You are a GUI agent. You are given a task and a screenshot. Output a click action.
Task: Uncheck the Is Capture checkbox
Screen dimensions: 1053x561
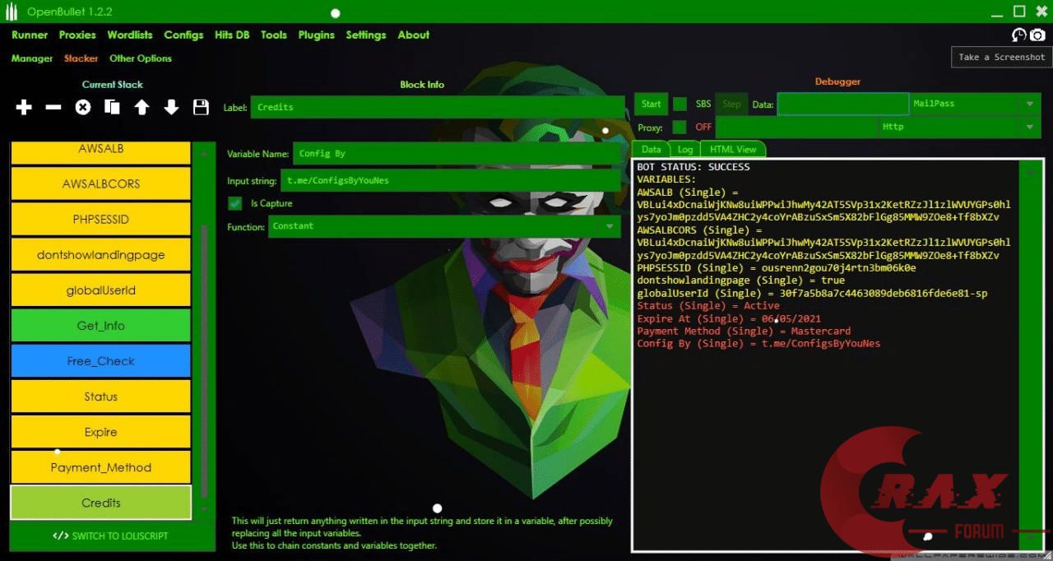[234, 203]
